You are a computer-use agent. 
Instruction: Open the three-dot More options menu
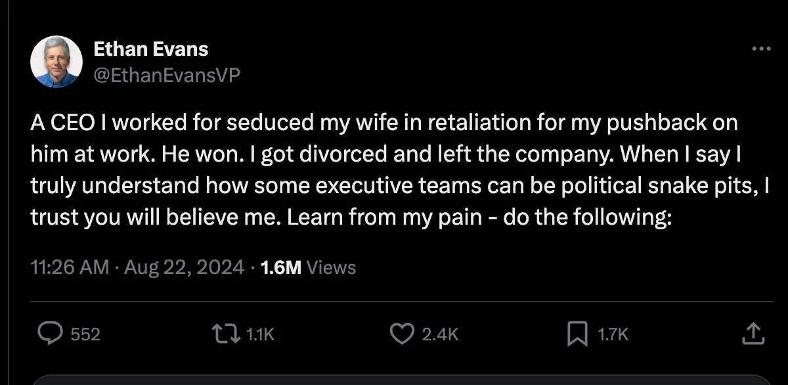pyautogui.click(x=760, y=49)
